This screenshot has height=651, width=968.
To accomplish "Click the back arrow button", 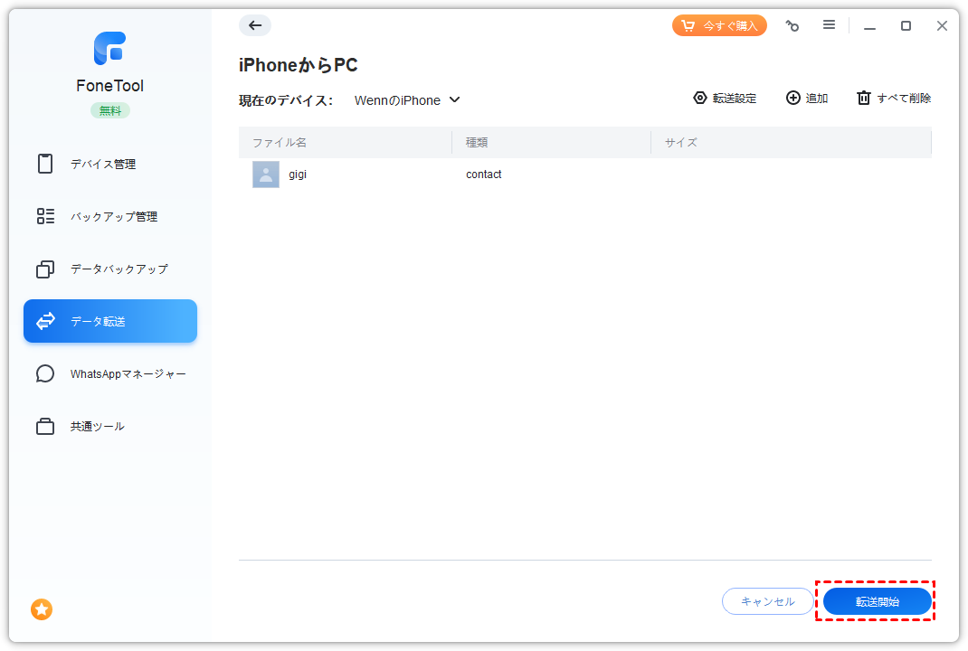I will (255, 25).
